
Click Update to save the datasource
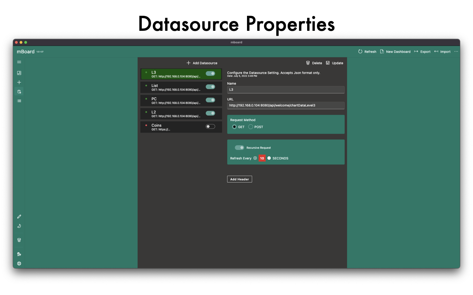(334, 63)
